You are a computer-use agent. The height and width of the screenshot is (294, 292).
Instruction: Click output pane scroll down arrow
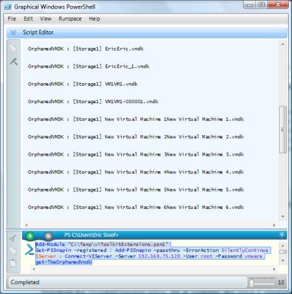pos(283,217)
